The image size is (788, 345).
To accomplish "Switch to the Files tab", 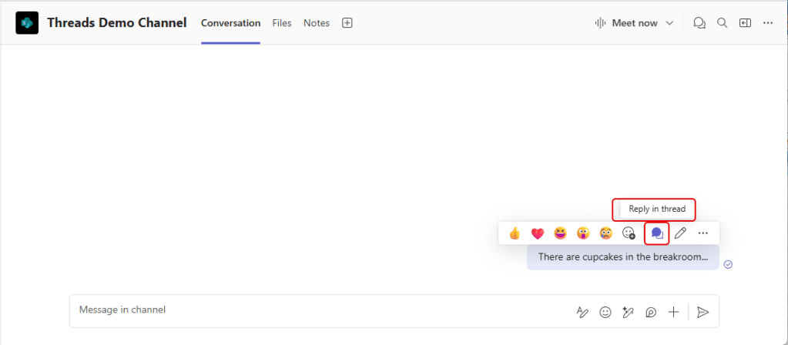I will pyautogui.click(x=282, y=23).
